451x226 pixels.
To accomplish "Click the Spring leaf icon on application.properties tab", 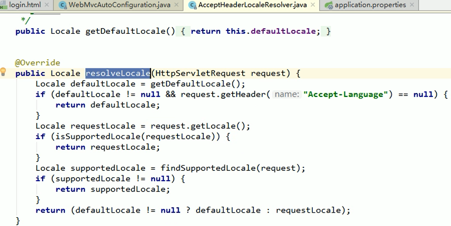I will coord(328,5).
